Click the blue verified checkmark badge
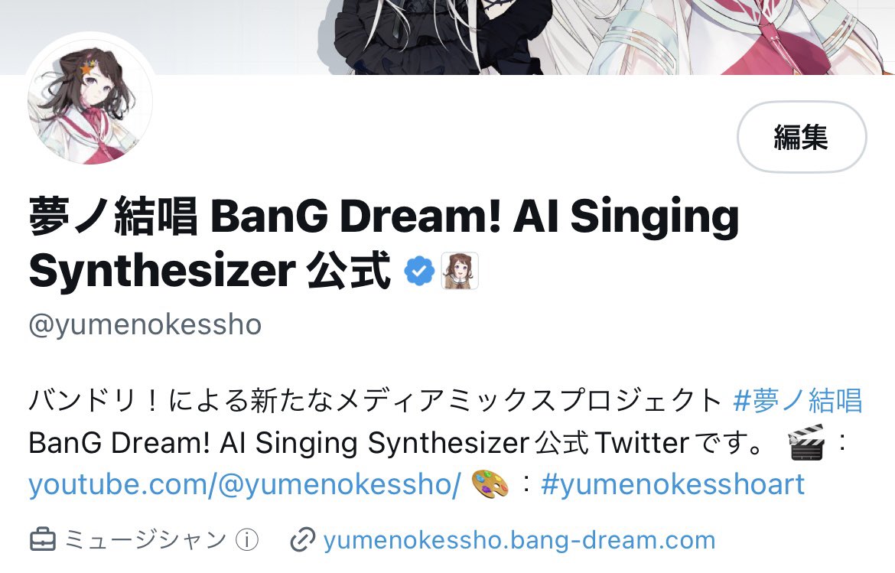Screen dimensions: 895x573 point(419,271)
